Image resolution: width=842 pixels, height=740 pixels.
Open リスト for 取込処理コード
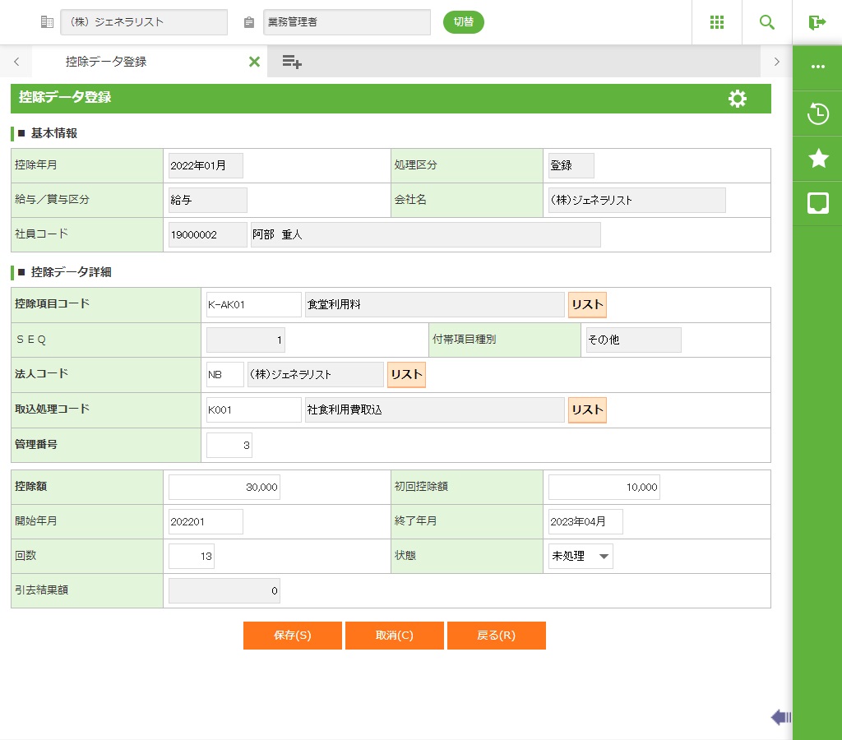click(587, 410)
